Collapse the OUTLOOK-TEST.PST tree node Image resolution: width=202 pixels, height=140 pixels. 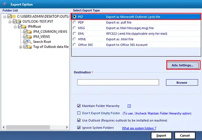[x=10, y=22]
